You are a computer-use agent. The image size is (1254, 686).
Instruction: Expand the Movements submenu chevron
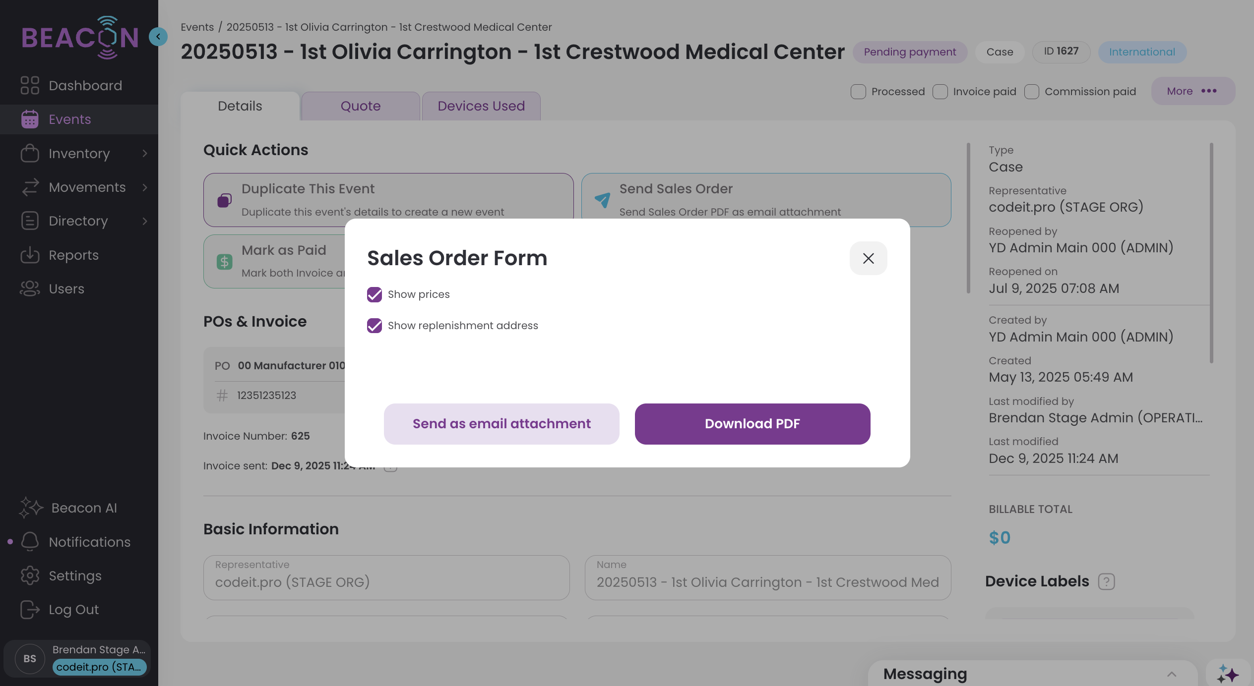point(145,187)
